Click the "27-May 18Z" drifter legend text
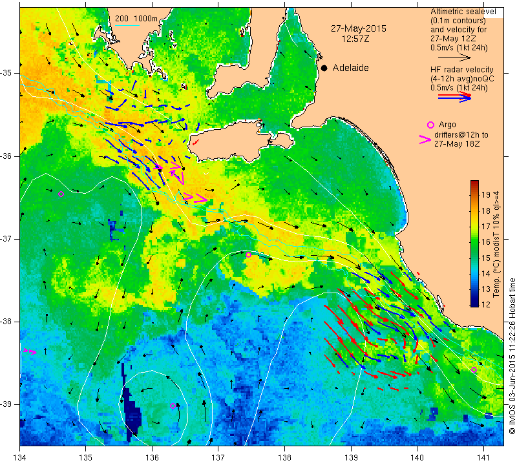This screenshot has width=517, height=465. click(x=457, y=144)
